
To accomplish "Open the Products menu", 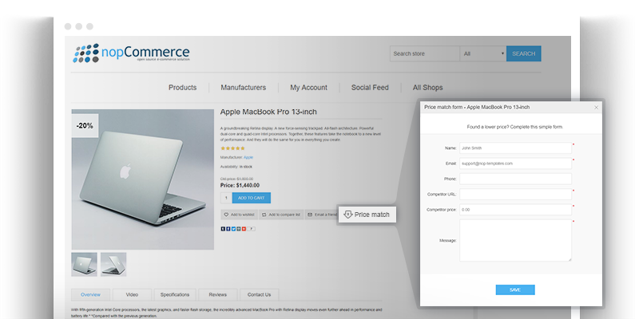I will click(182, 88).
